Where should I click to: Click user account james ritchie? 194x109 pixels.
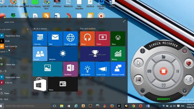pos(9,22)
